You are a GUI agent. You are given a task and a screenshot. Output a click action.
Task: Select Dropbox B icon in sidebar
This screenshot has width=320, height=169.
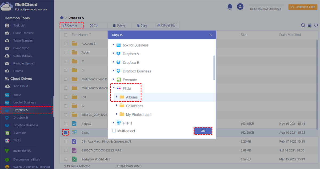(x=7, y=118)
